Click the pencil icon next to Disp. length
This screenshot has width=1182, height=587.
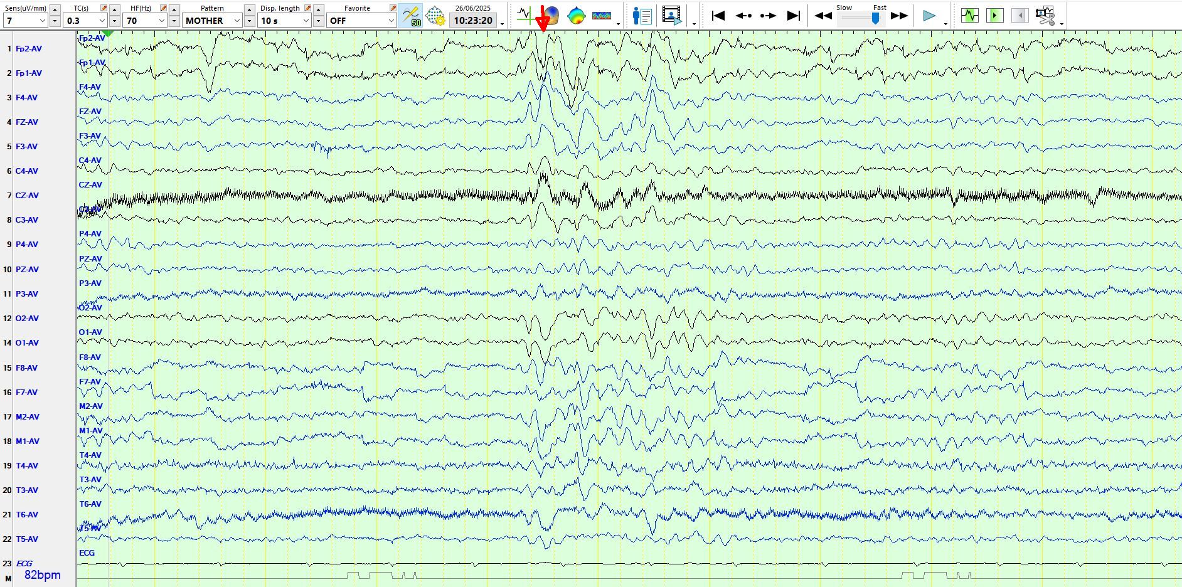coord(307,8)
